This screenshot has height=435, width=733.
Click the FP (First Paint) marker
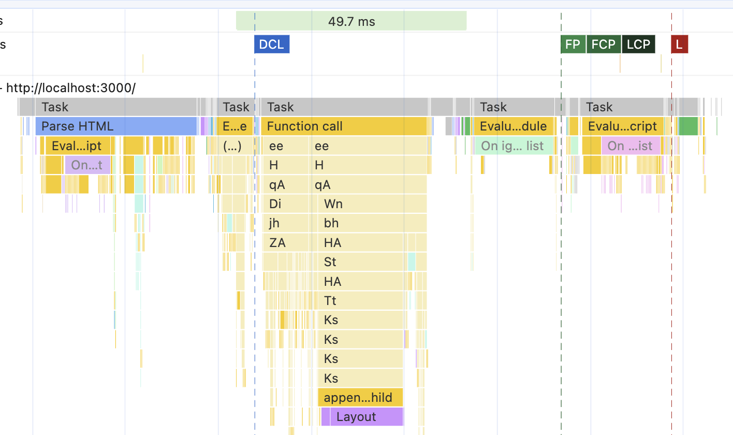tap(573, 44)
